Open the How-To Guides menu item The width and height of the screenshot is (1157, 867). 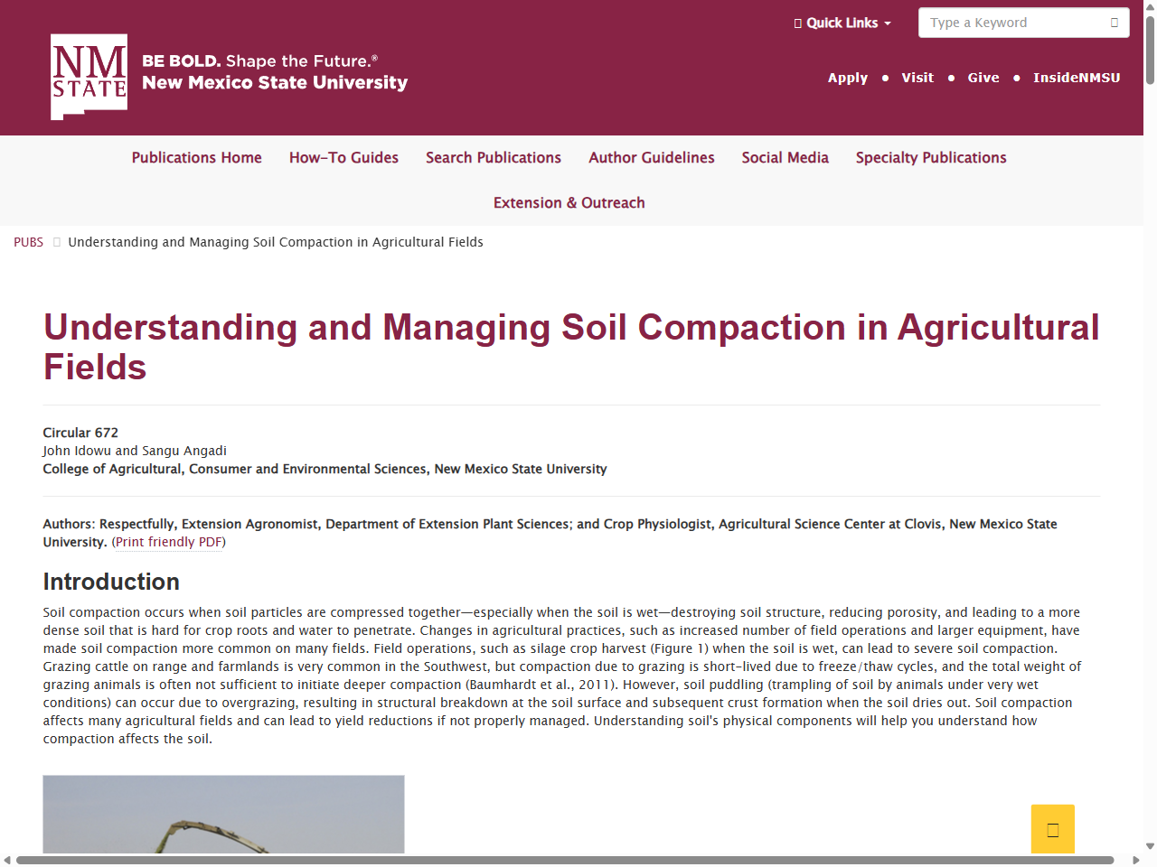click(x=343, y=157)
